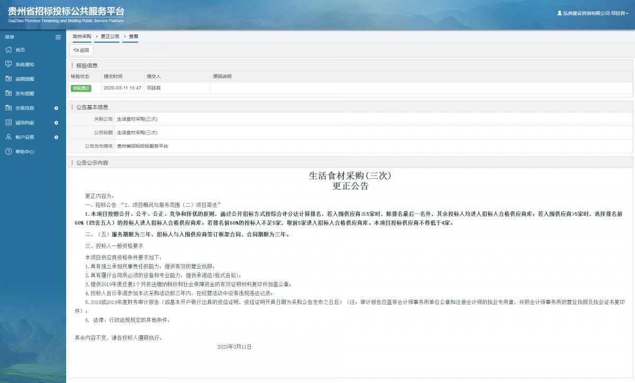Click the green 核验通过 status badge
The height and width of the screenshot is (383, 635).
[81, 88]
